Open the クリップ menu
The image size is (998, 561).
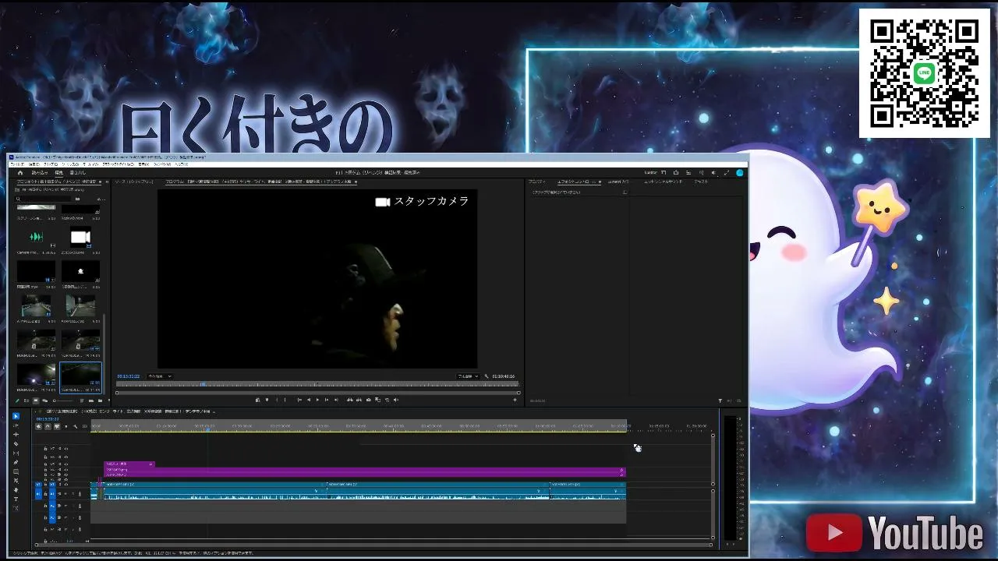coord(51,164)
